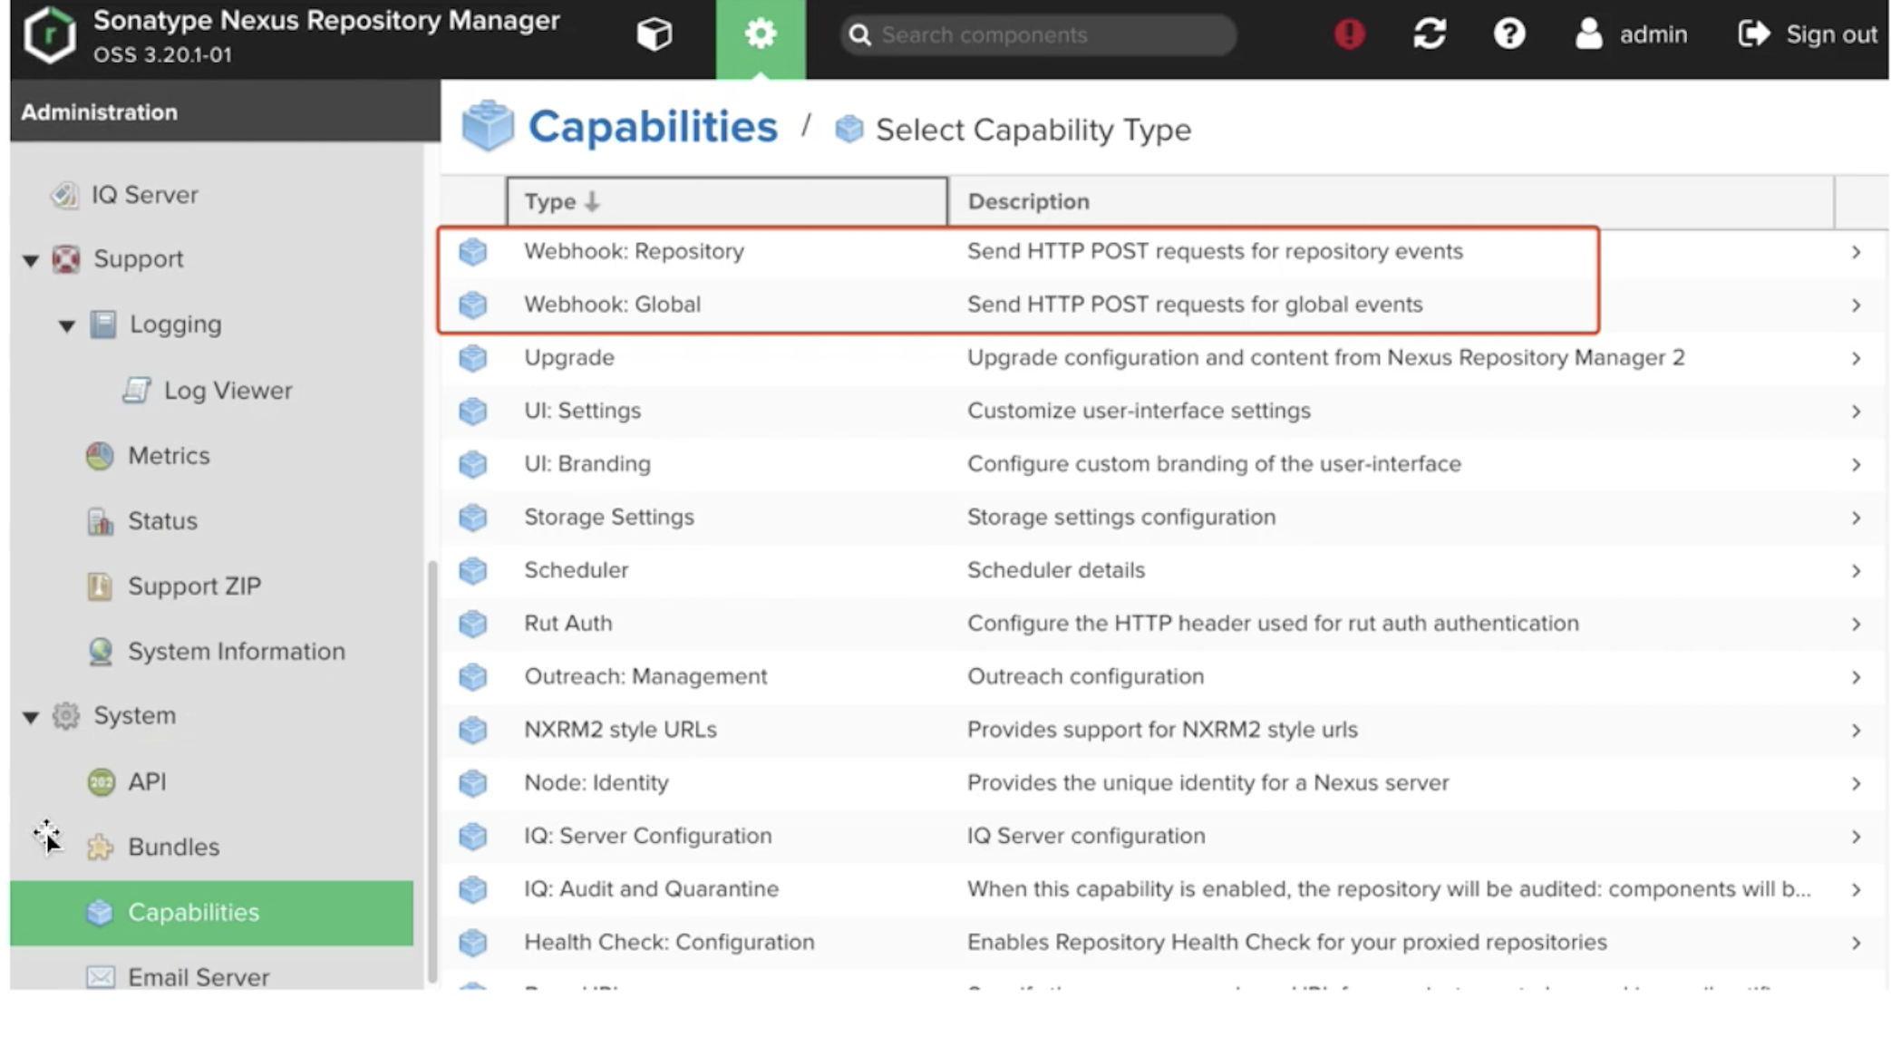
Task: Click the System gear icon in sidebar
Action: (x=65, y=716)
